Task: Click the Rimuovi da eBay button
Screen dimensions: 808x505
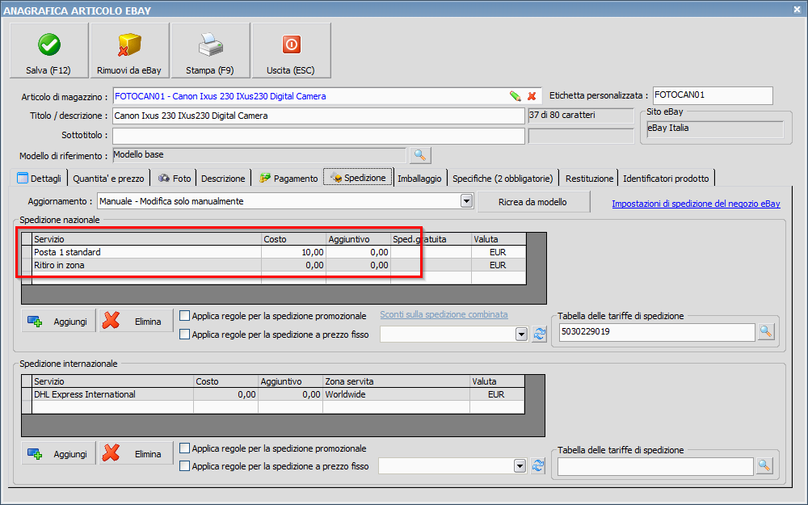Action: pos(129,50)
